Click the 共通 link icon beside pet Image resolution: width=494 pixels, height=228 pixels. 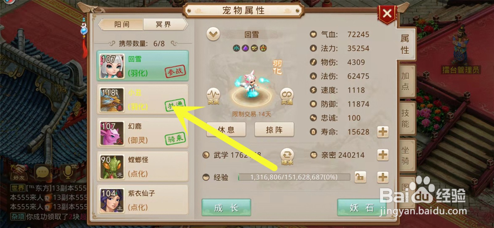pyautogui.click(x=287, y=96)
